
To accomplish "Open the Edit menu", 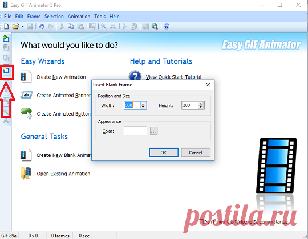I will pos(19,17).
